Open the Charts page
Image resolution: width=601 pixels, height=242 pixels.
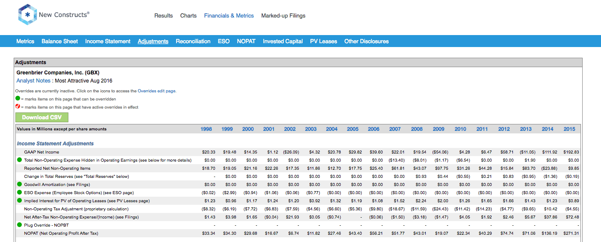point(189,16)
